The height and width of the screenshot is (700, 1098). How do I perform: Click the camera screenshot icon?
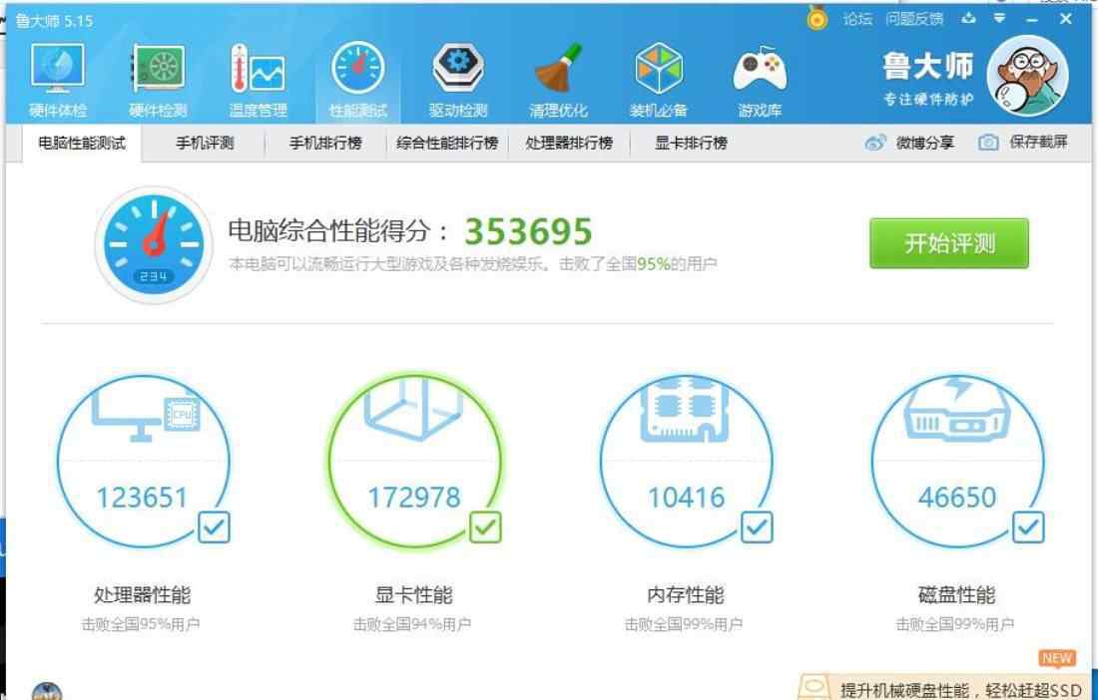click(x=988, y=143)
